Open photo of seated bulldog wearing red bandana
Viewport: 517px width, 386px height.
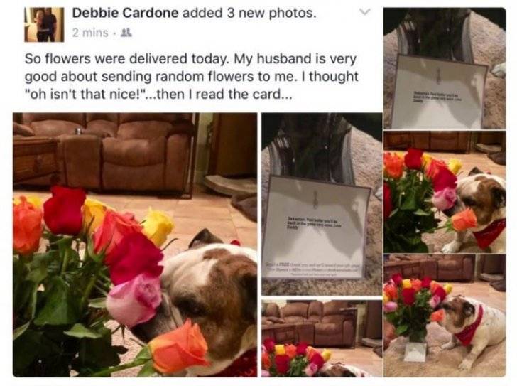coord(445,316)
